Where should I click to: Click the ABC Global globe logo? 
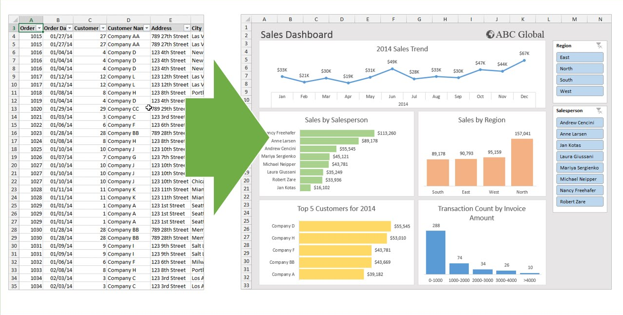[x=490, y=34]
